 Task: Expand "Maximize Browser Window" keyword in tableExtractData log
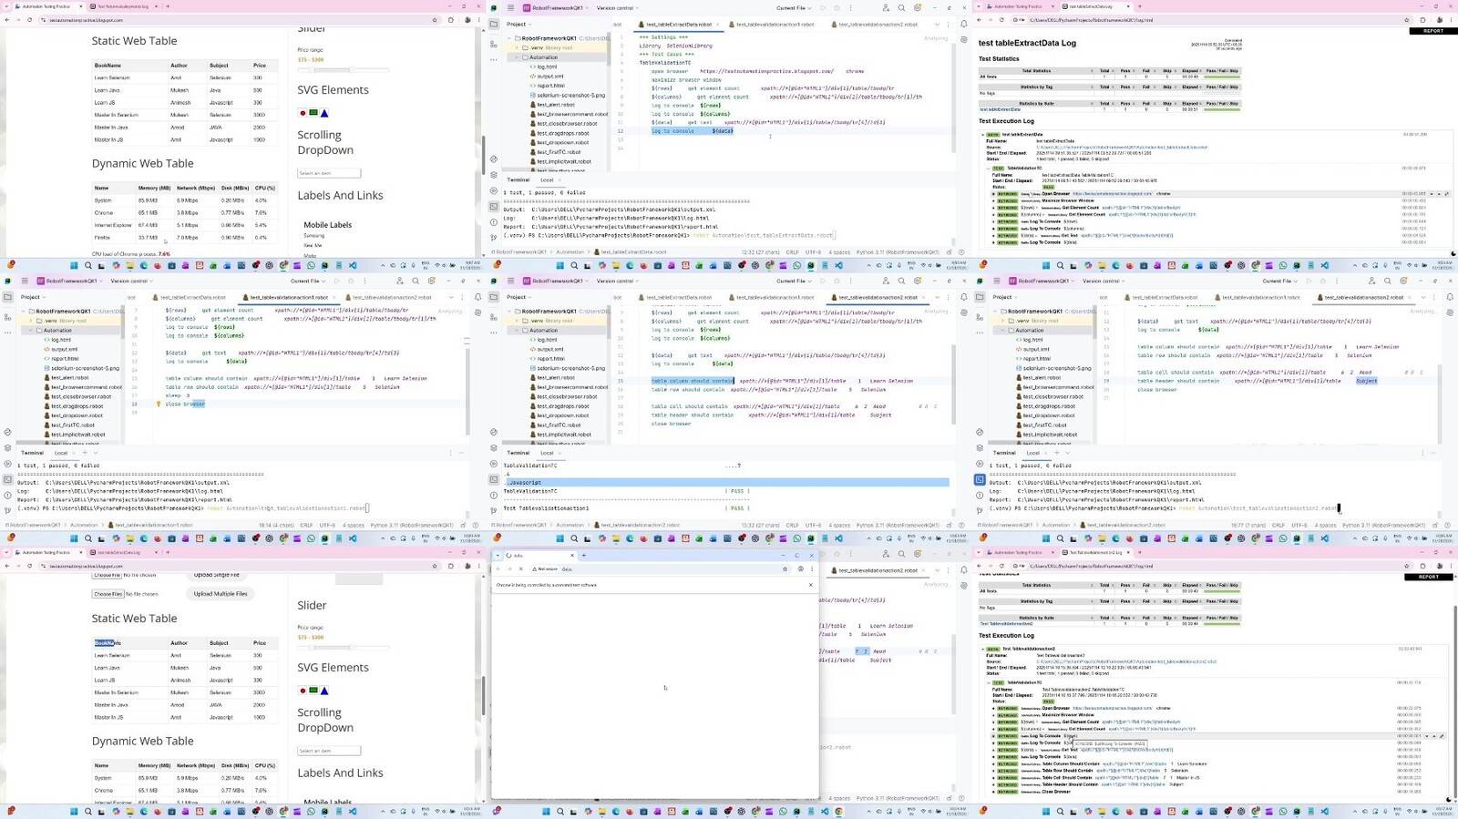[x=994, y=200]
